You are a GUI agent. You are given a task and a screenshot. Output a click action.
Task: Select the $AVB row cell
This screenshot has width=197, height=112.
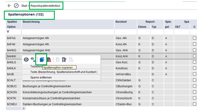pyautogui.click(x=13, y=74)
